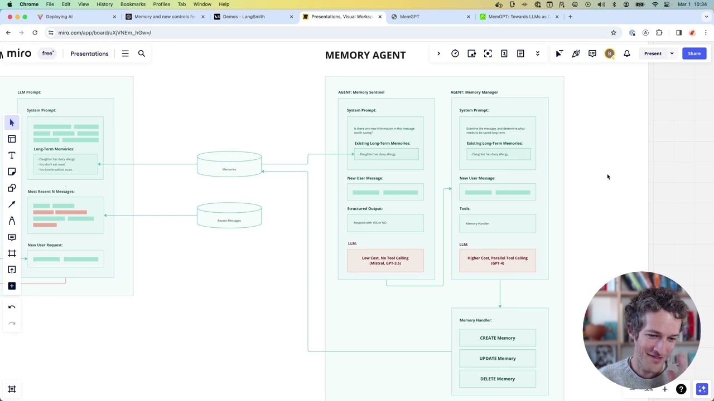Bookmark this page with star icon
Screen dimensions: 714x401
click(x=613, y=33)
